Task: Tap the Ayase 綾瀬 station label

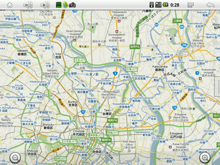Action: tap(130, 62)
